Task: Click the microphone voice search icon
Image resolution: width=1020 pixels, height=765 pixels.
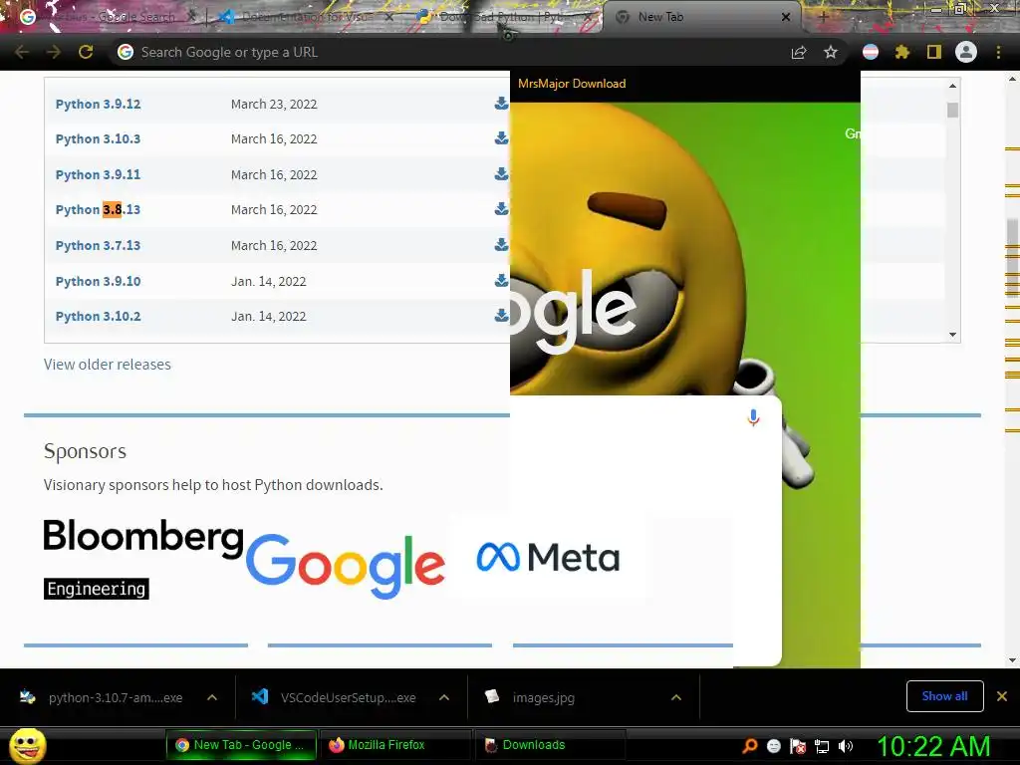Action: click(x=753, y=417)
